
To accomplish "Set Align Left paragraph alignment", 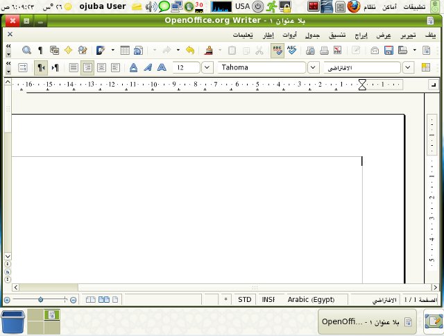I will [115, 67].
